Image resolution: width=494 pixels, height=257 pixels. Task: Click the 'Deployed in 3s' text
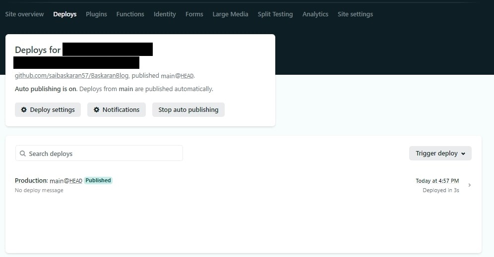441,190
